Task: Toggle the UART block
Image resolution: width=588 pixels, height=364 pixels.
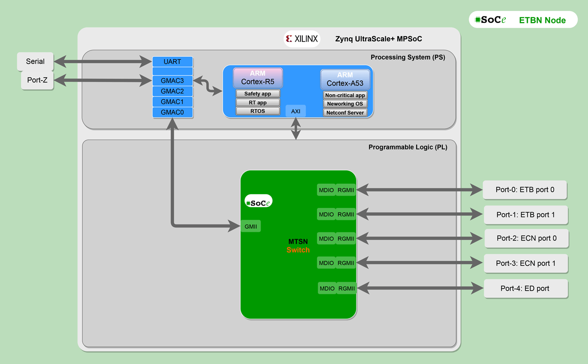Action: pyautogui.click(x=172, y=62)
